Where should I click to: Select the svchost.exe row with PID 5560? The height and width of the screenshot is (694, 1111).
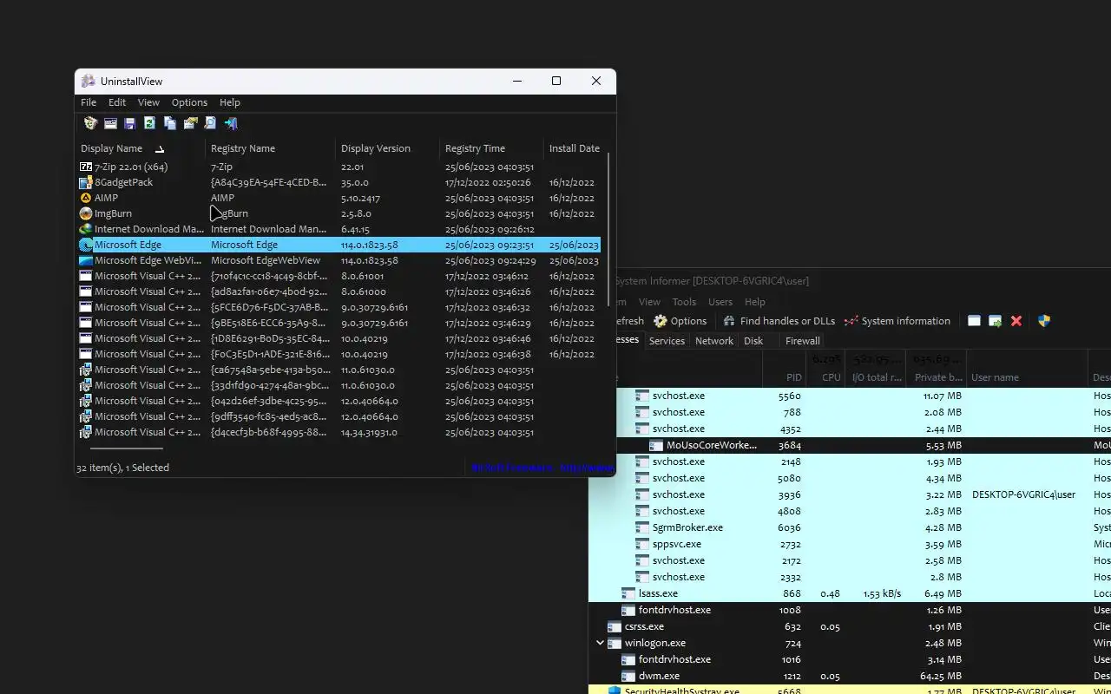850,396
